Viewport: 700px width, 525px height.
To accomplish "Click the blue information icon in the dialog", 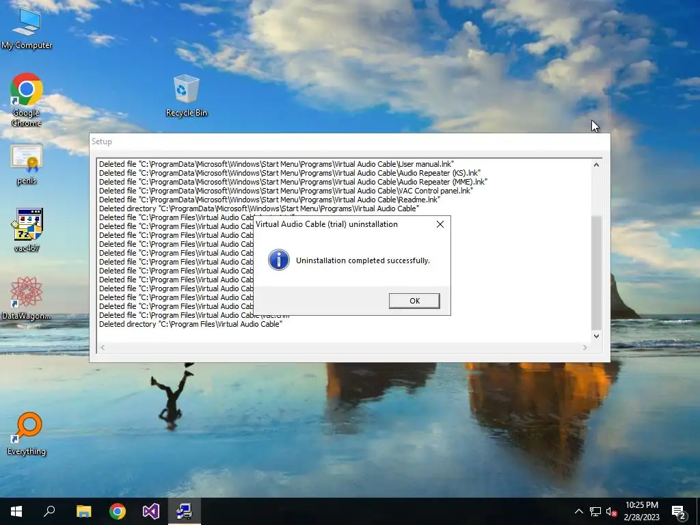I will click(x=279, y=260).
